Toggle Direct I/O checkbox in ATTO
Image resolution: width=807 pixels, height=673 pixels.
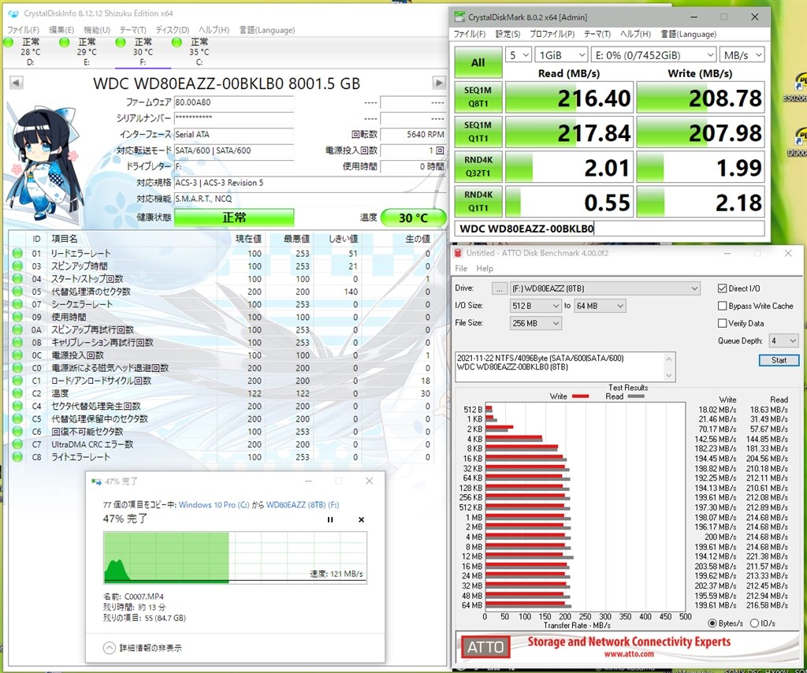tap(722, 288)
